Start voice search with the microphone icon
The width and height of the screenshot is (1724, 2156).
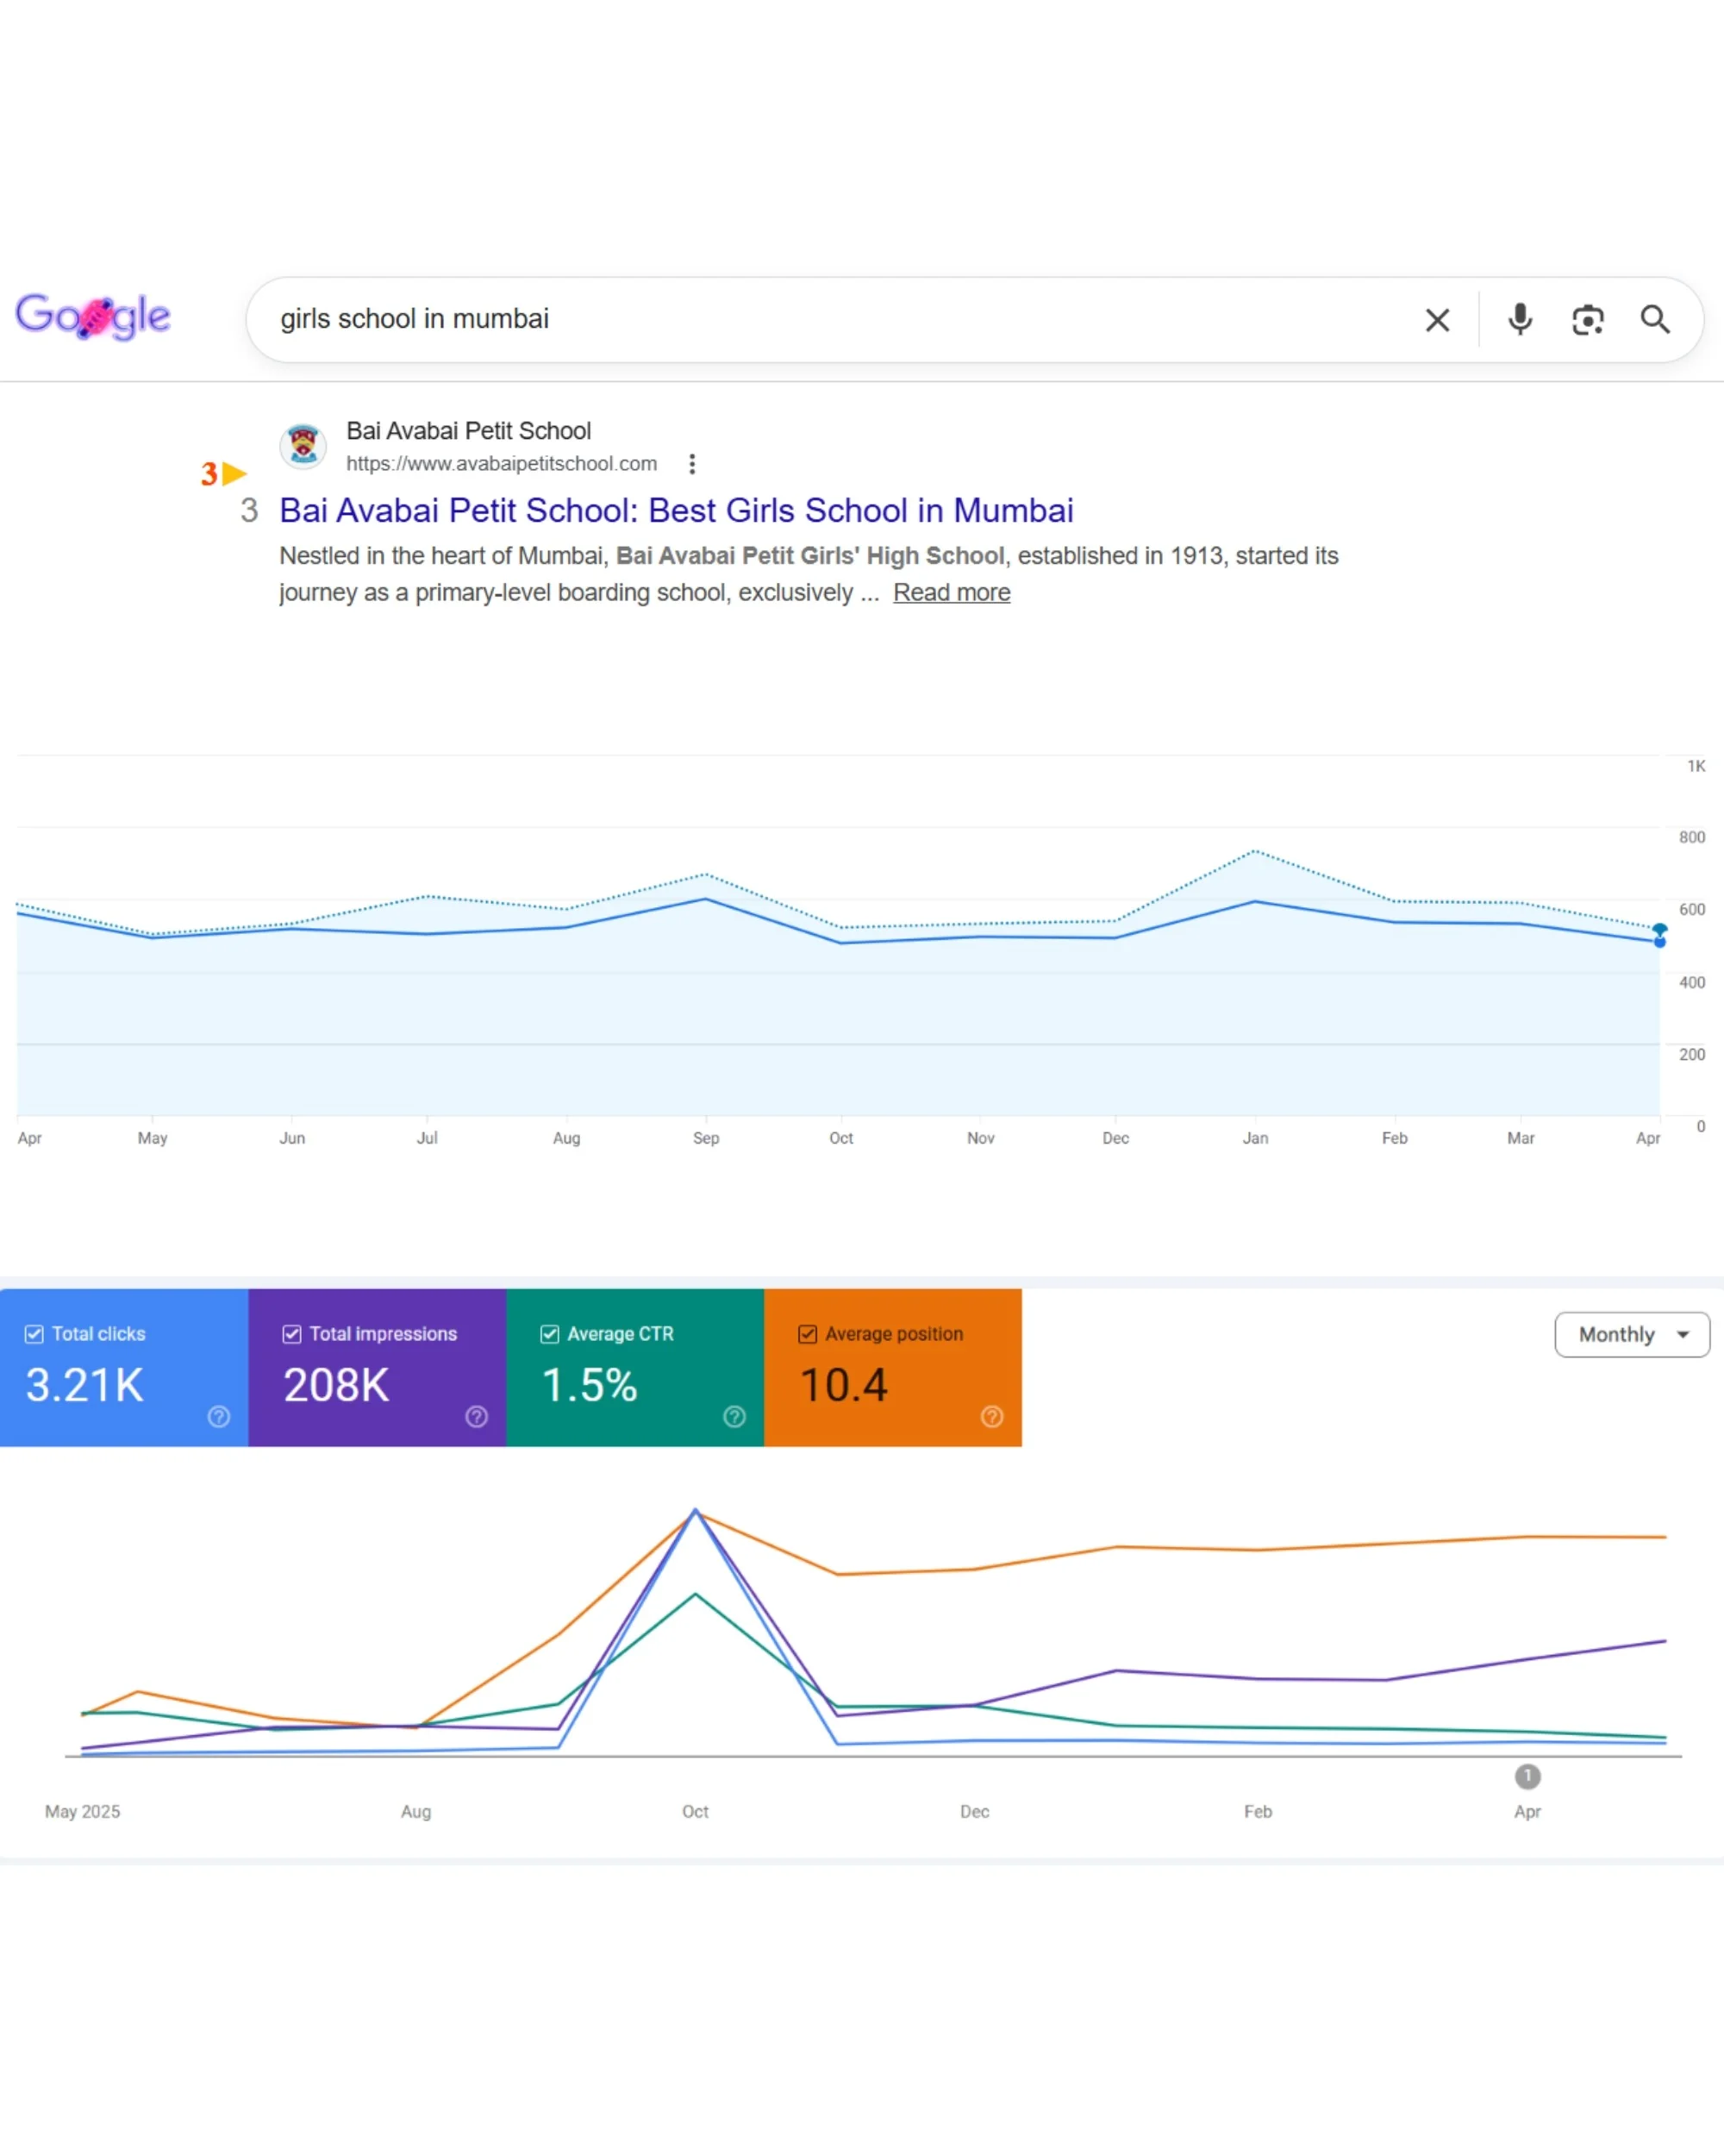(1520, 319)
